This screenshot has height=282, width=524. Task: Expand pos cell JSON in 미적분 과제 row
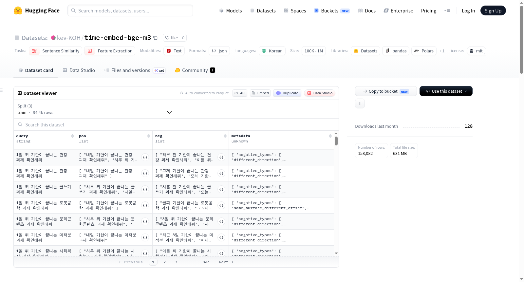[x=145, y=237]
